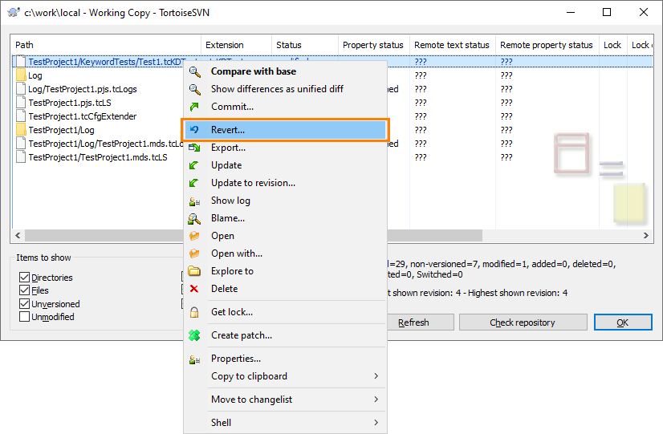The image size is (663, 434).
Task: Enable the Unmodified checkbox
Action: (x=25, y=317)
